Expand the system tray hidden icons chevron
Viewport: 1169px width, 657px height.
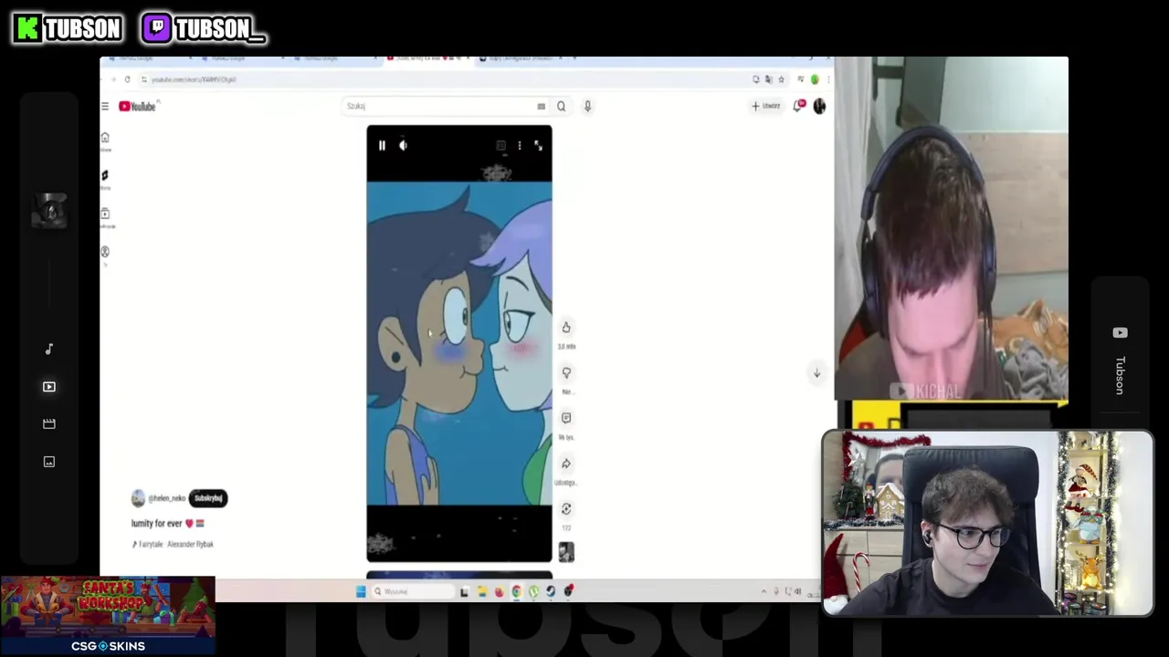(764, 592)
